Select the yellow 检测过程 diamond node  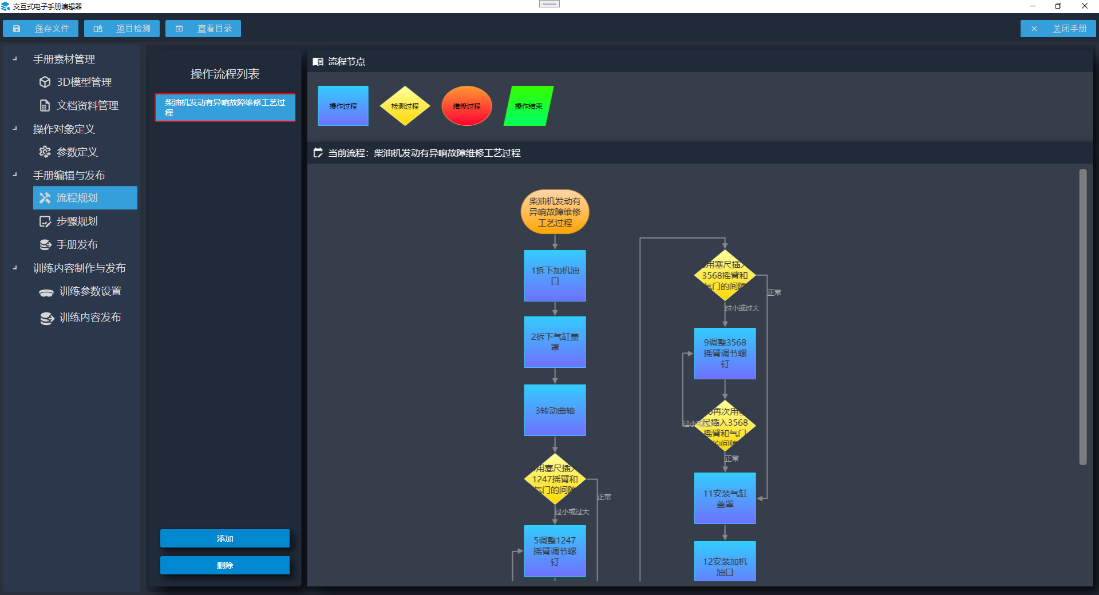(x=405, y=106)
